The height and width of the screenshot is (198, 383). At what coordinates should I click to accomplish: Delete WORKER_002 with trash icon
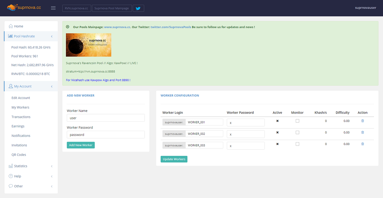coord(362,132)
